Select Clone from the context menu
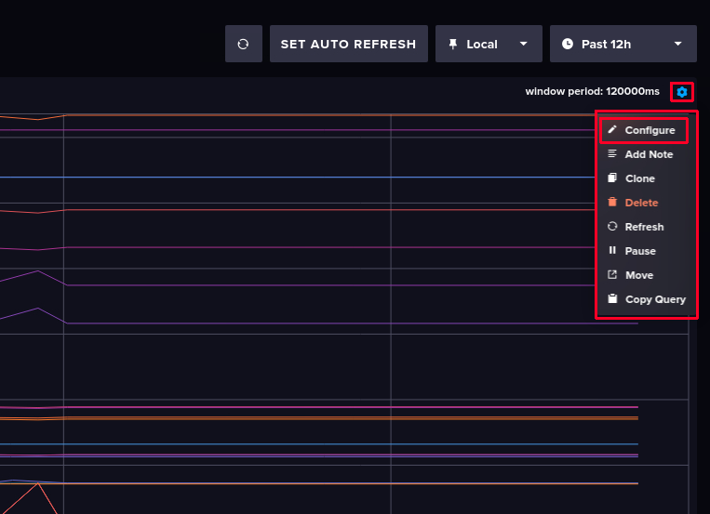 (639, 178)
